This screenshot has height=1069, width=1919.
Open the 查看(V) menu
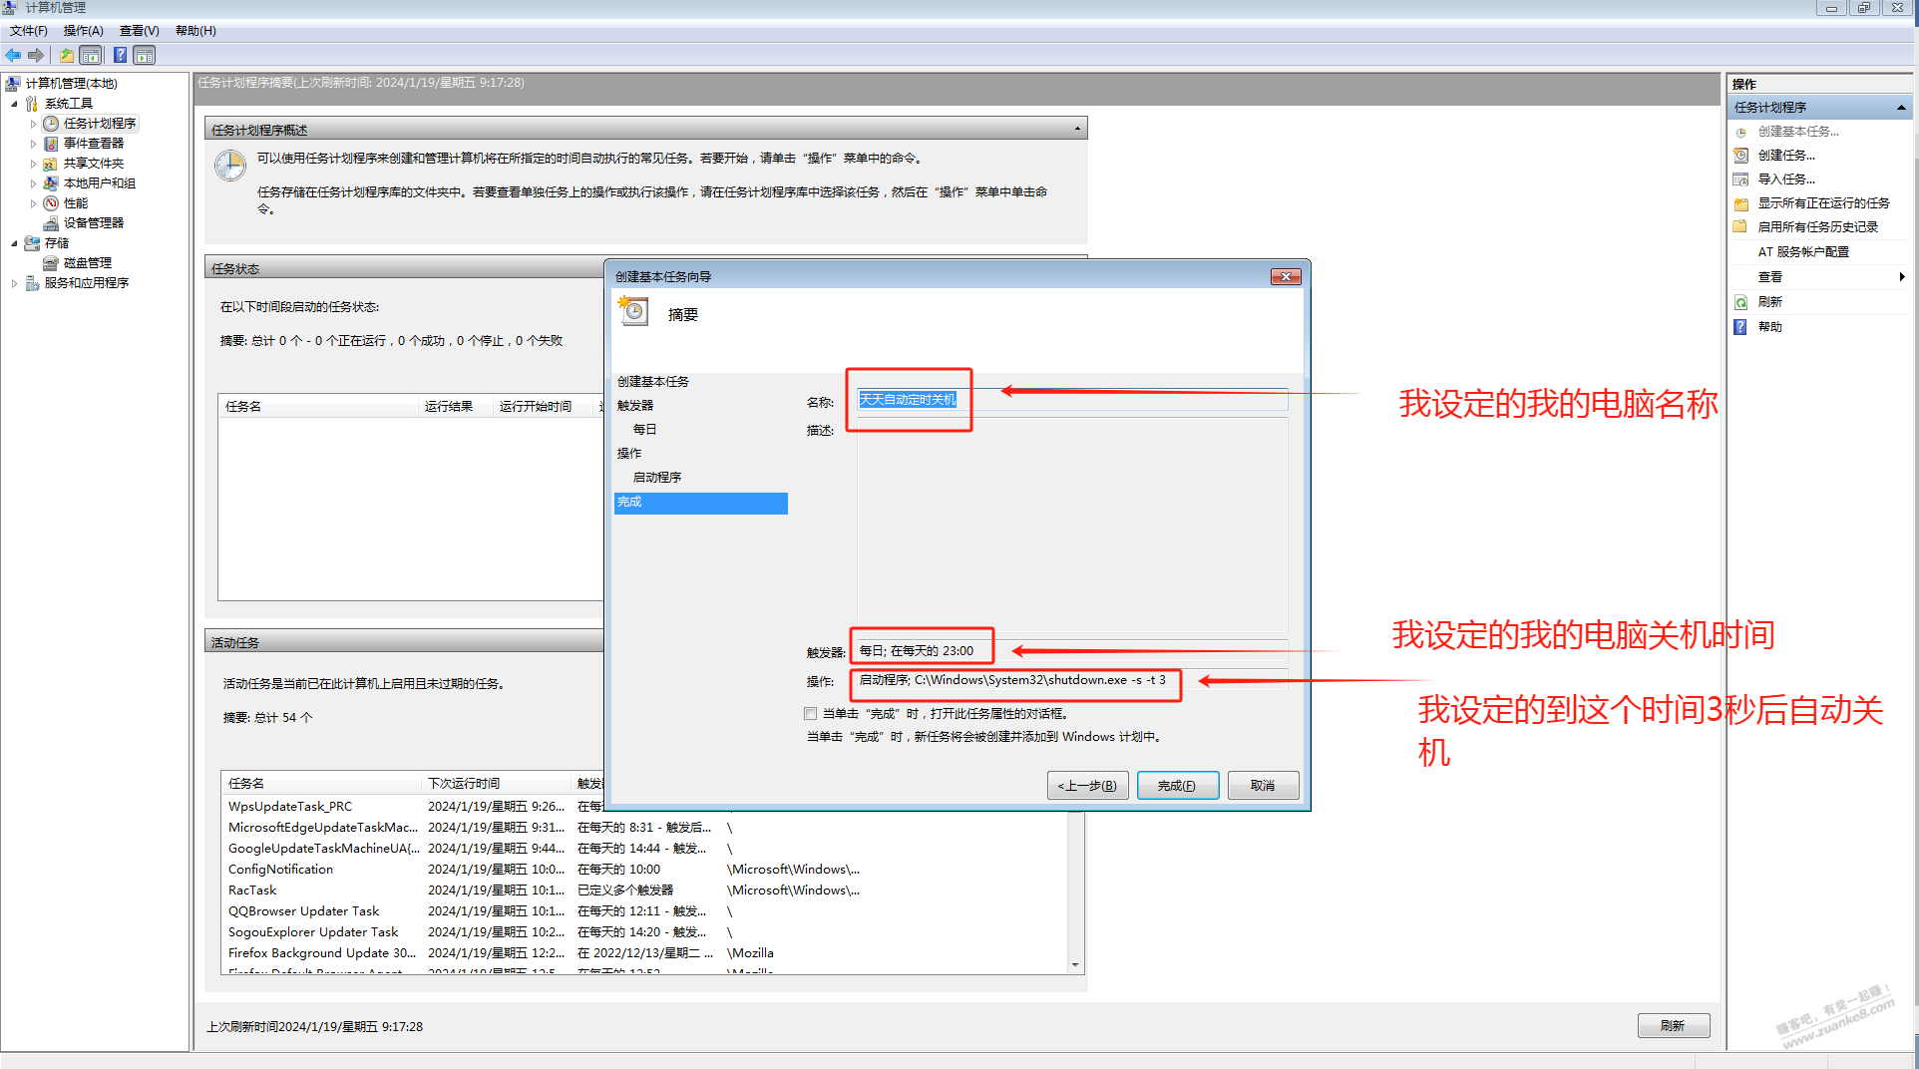(x=140, y=31)
